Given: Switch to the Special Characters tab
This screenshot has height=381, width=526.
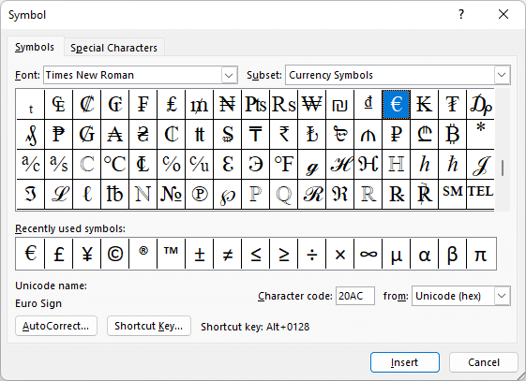Looking at the screenshot, I should 113,48.
